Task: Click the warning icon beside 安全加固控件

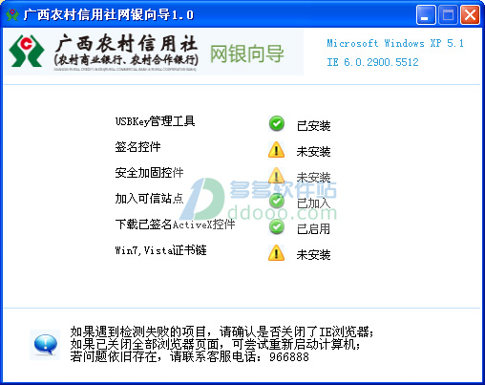Action: tap(276, 176)
